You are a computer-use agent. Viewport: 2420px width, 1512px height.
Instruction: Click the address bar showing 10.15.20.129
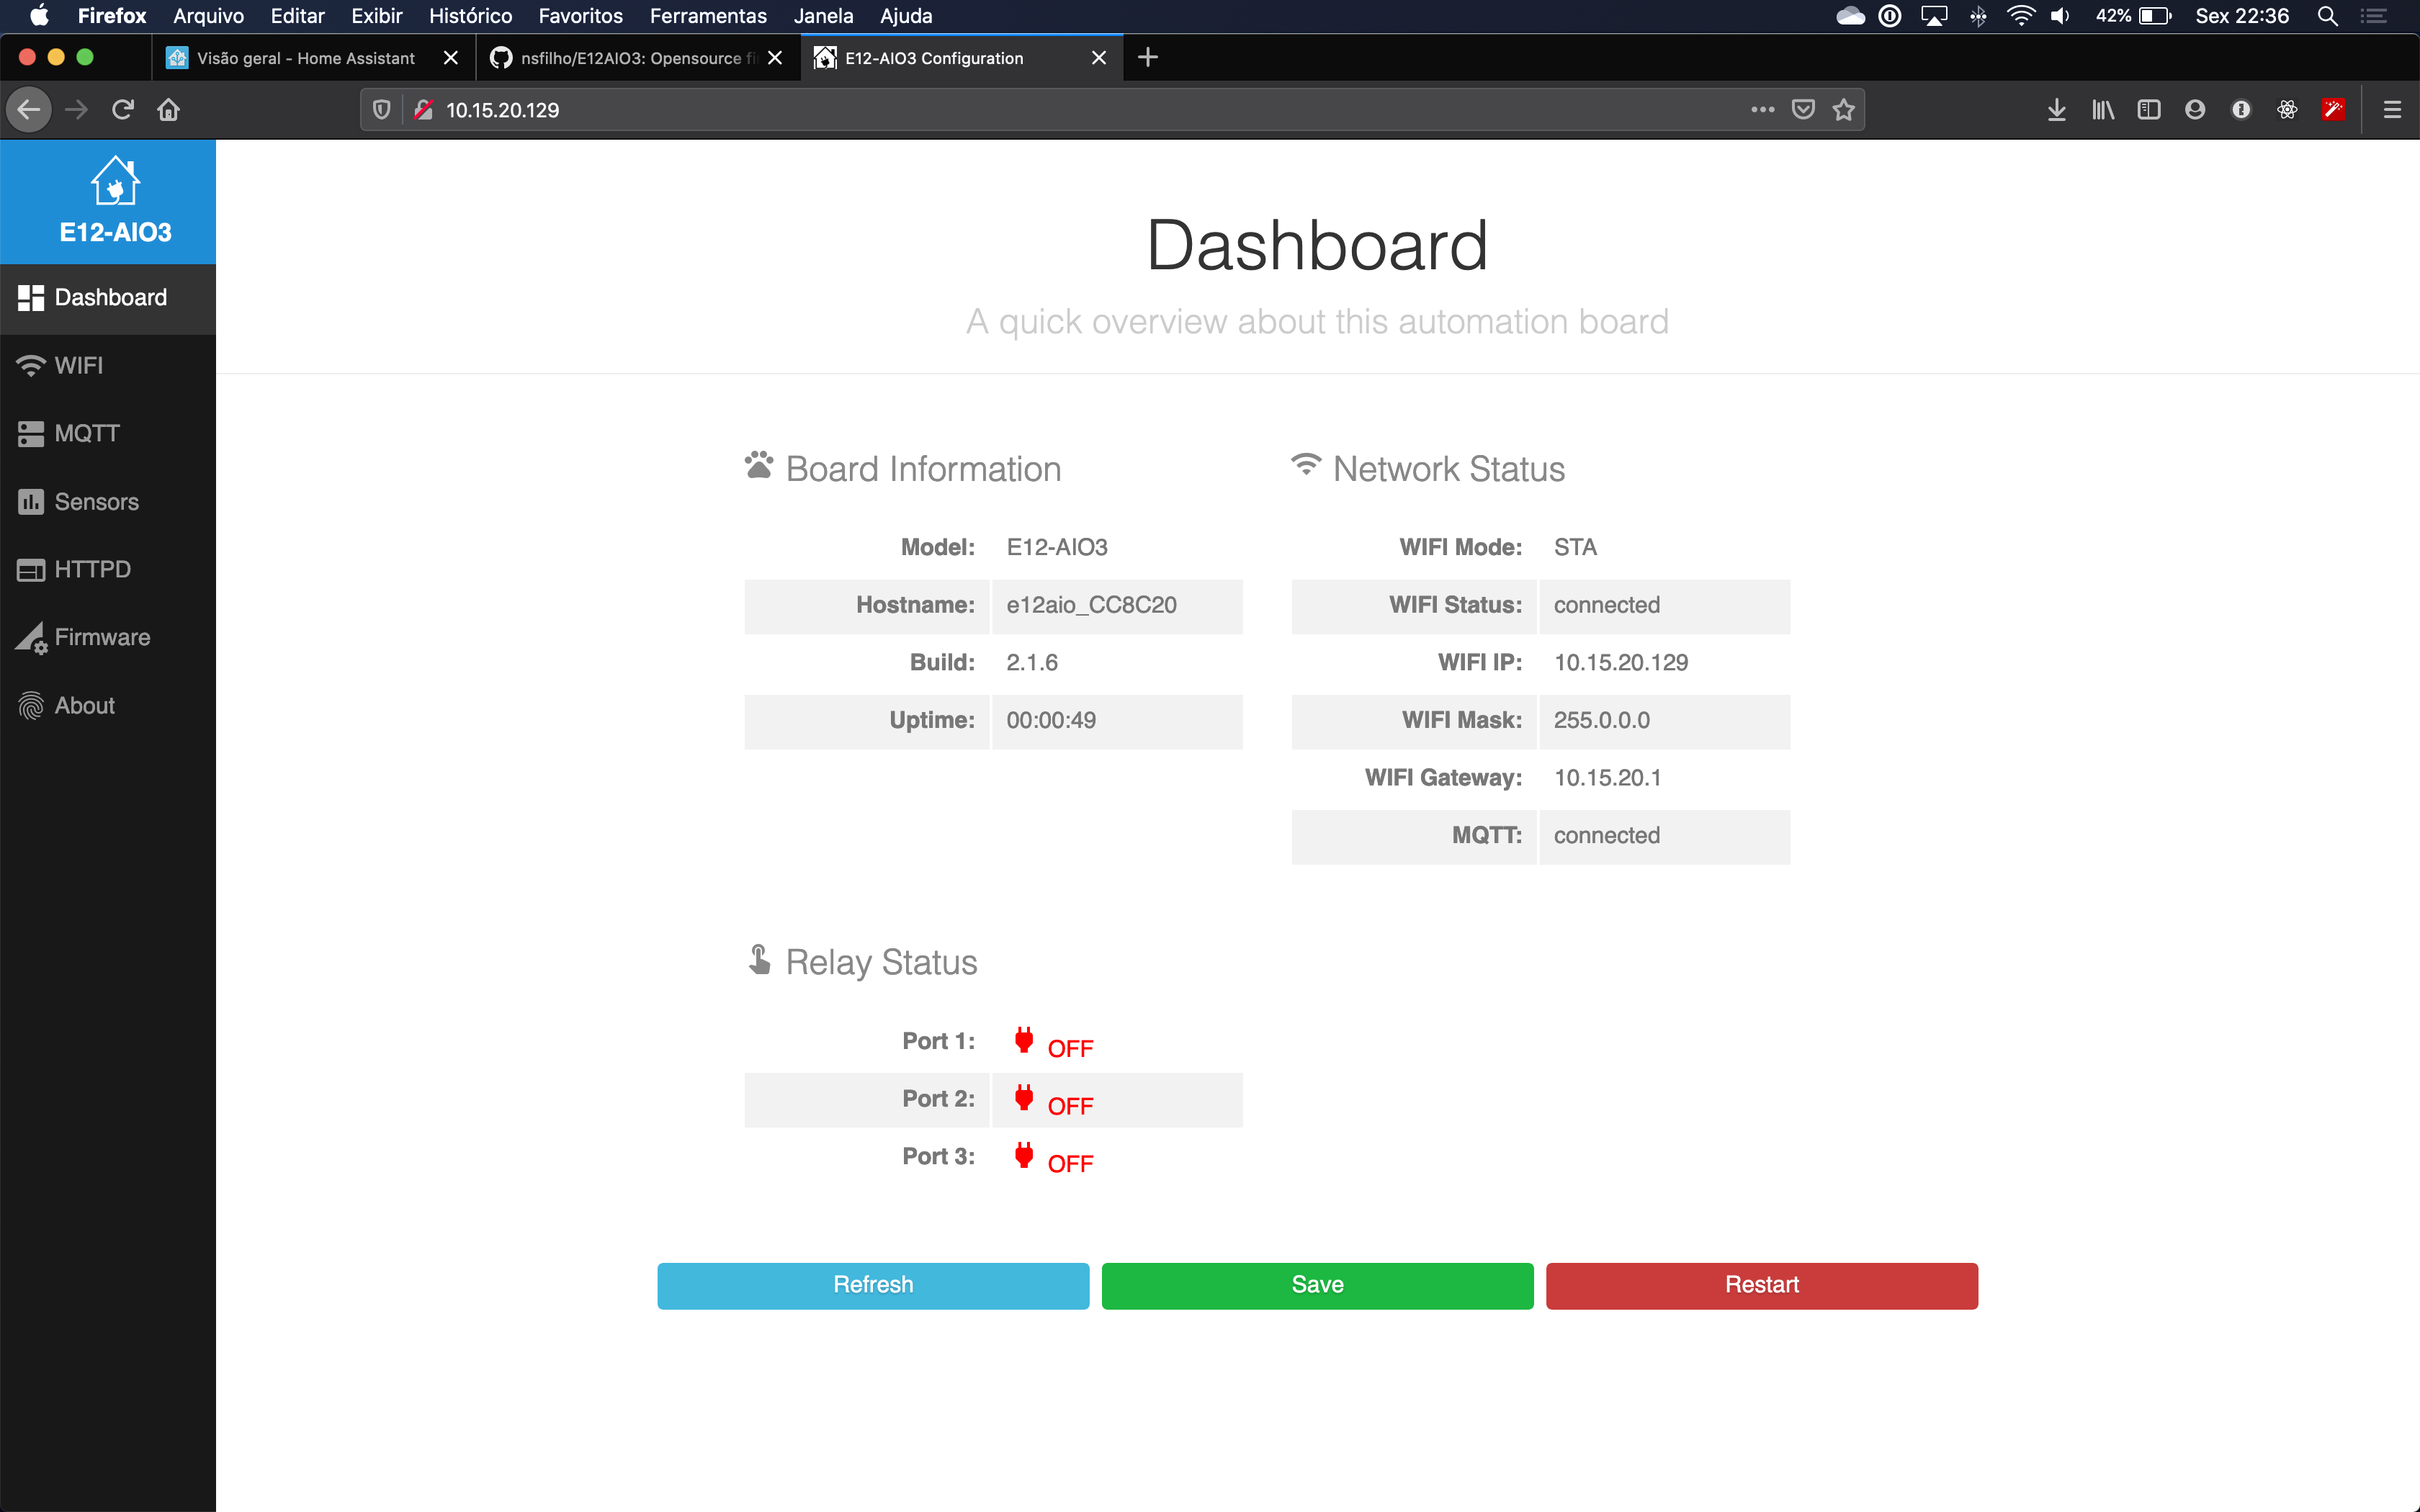1000,110
